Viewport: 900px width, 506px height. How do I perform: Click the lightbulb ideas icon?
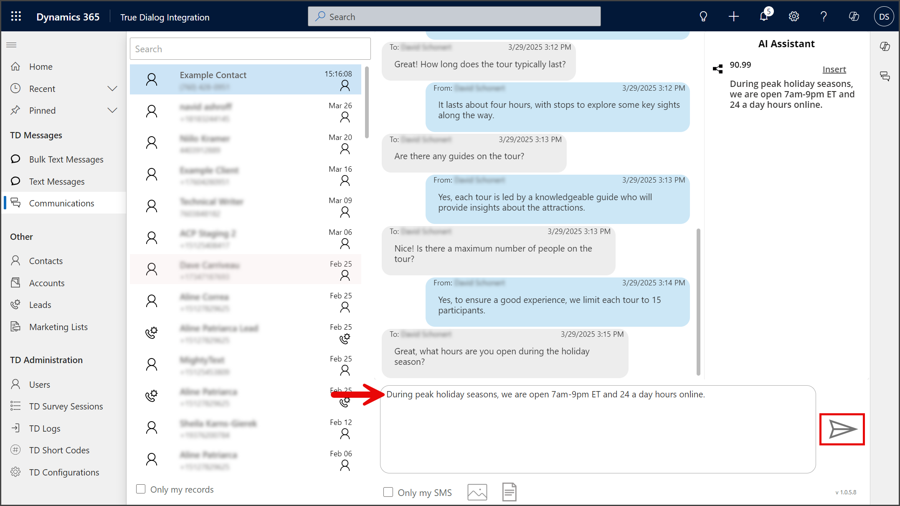pyautogui.click(x=703, y=16)
